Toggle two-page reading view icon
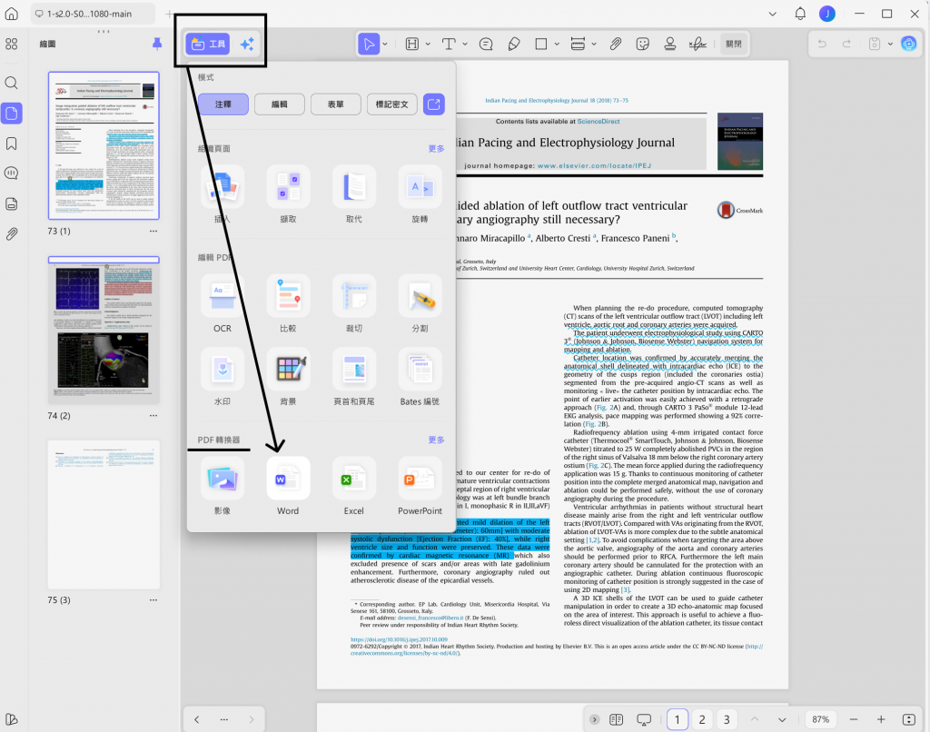The width and height of the screenshot is (930, 732). click(617, 719)
